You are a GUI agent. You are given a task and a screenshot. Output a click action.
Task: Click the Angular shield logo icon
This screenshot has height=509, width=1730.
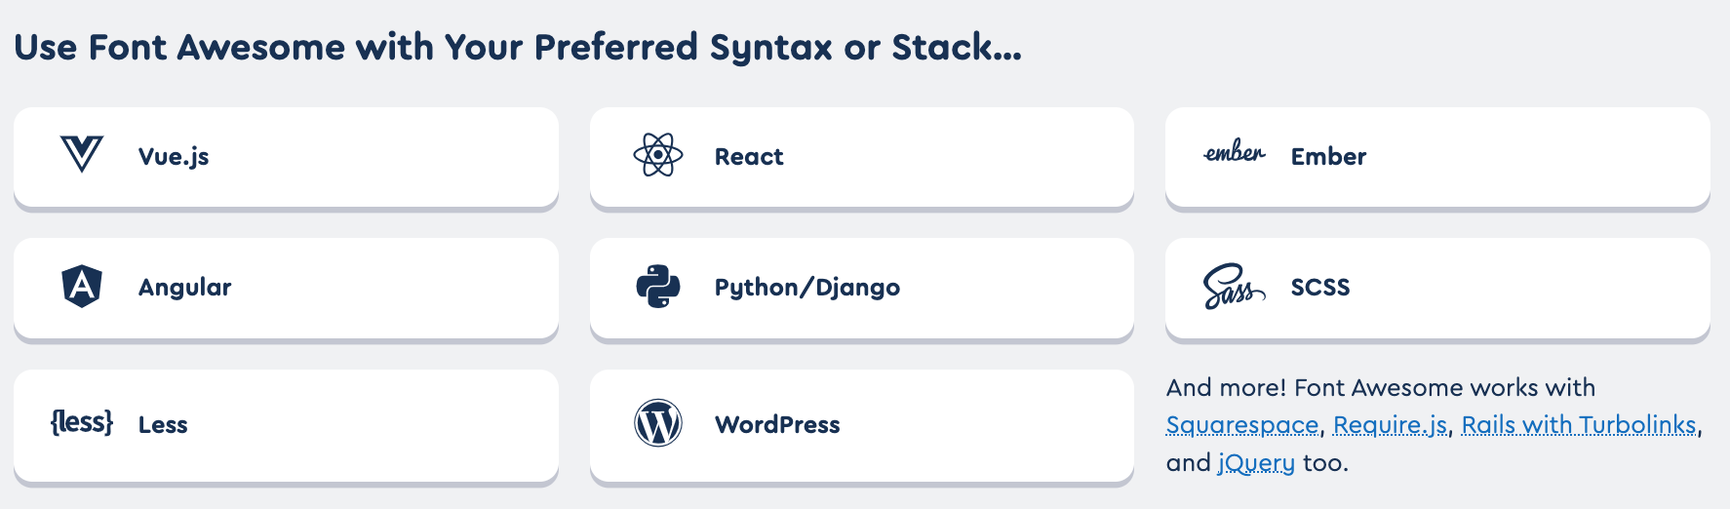(x=82, y=286)
